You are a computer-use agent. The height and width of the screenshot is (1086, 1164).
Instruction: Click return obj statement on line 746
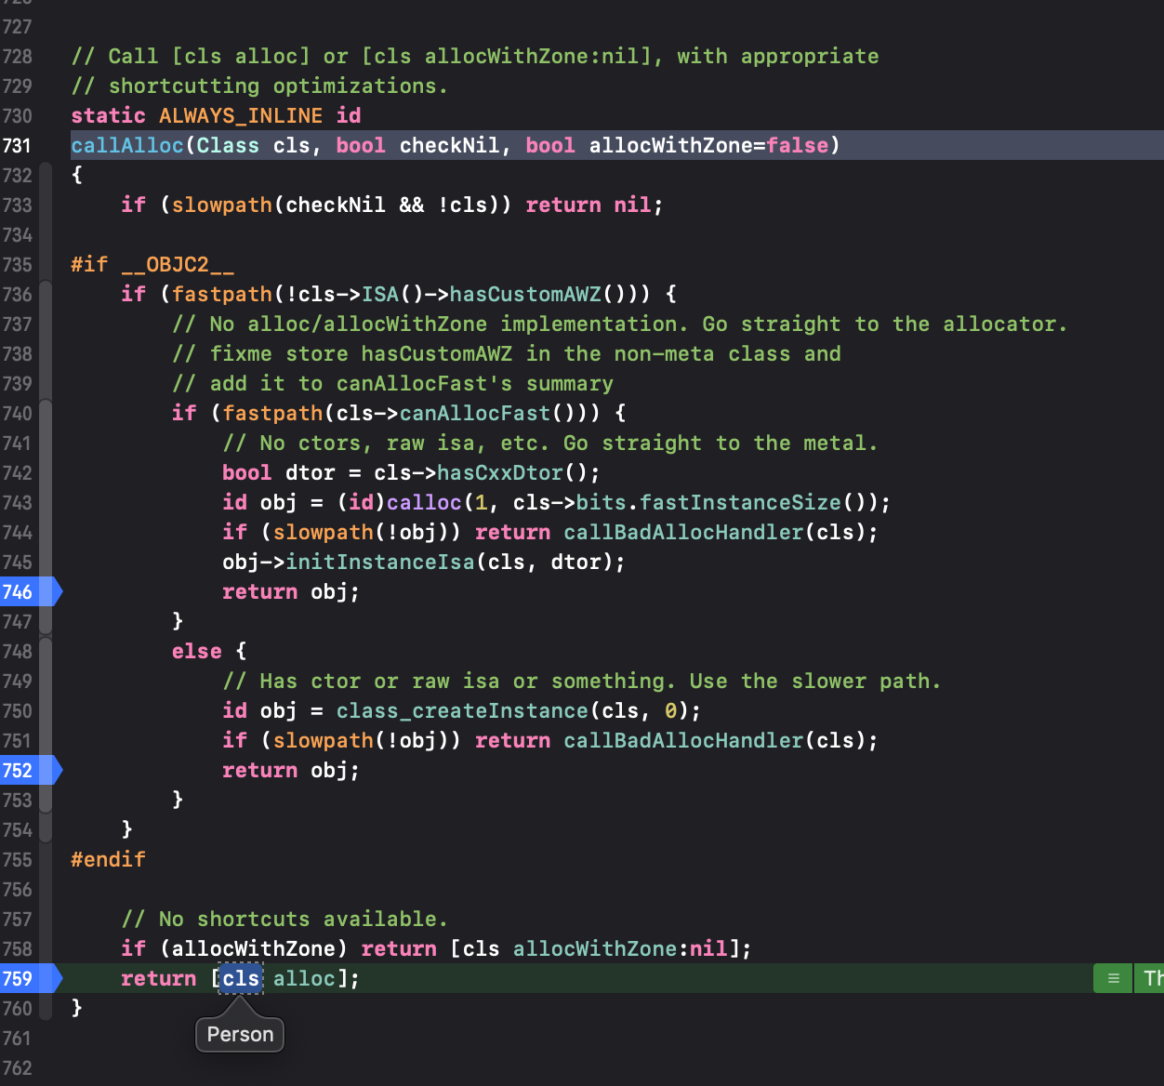290,591
